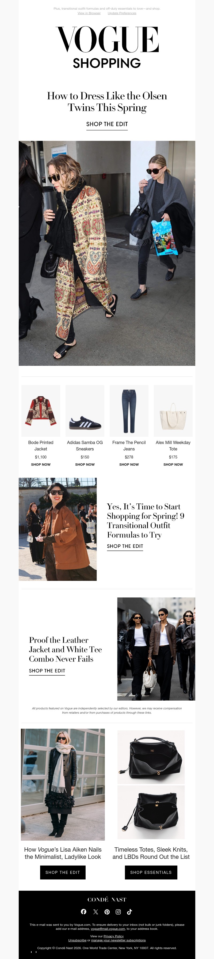This screenshot has height=959, width=214.
Task: Open the Instagram icon in footer
Action: point(118,912)
